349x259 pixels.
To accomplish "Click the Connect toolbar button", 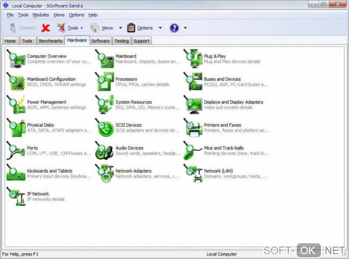I will [x=23, y=28].
